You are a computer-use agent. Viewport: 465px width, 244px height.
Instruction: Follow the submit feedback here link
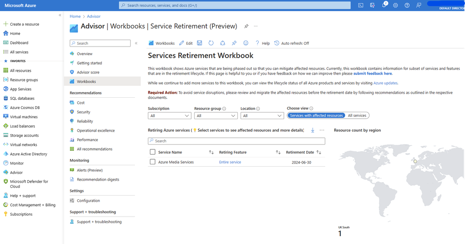(x=372, y=73)
